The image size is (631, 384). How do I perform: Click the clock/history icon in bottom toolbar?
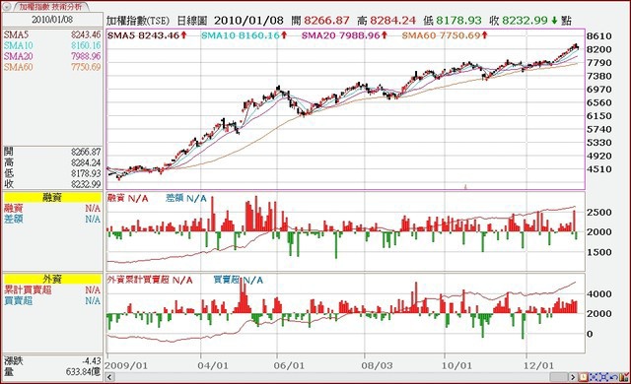pyautogui.click(x=583, y=377)
